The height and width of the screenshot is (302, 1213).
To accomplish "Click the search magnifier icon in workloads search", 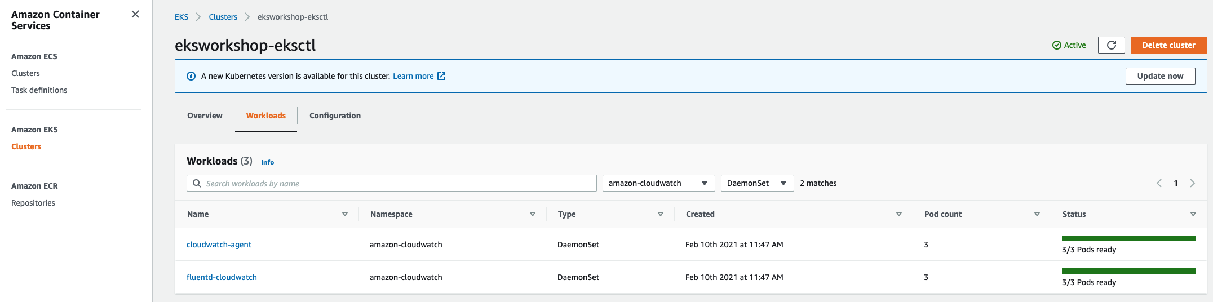I will pos(197,183).
